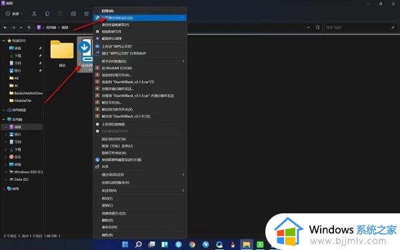
Task: Click the yellow folder in file pane
Action: pyautogui.click(x=62, y=50)
